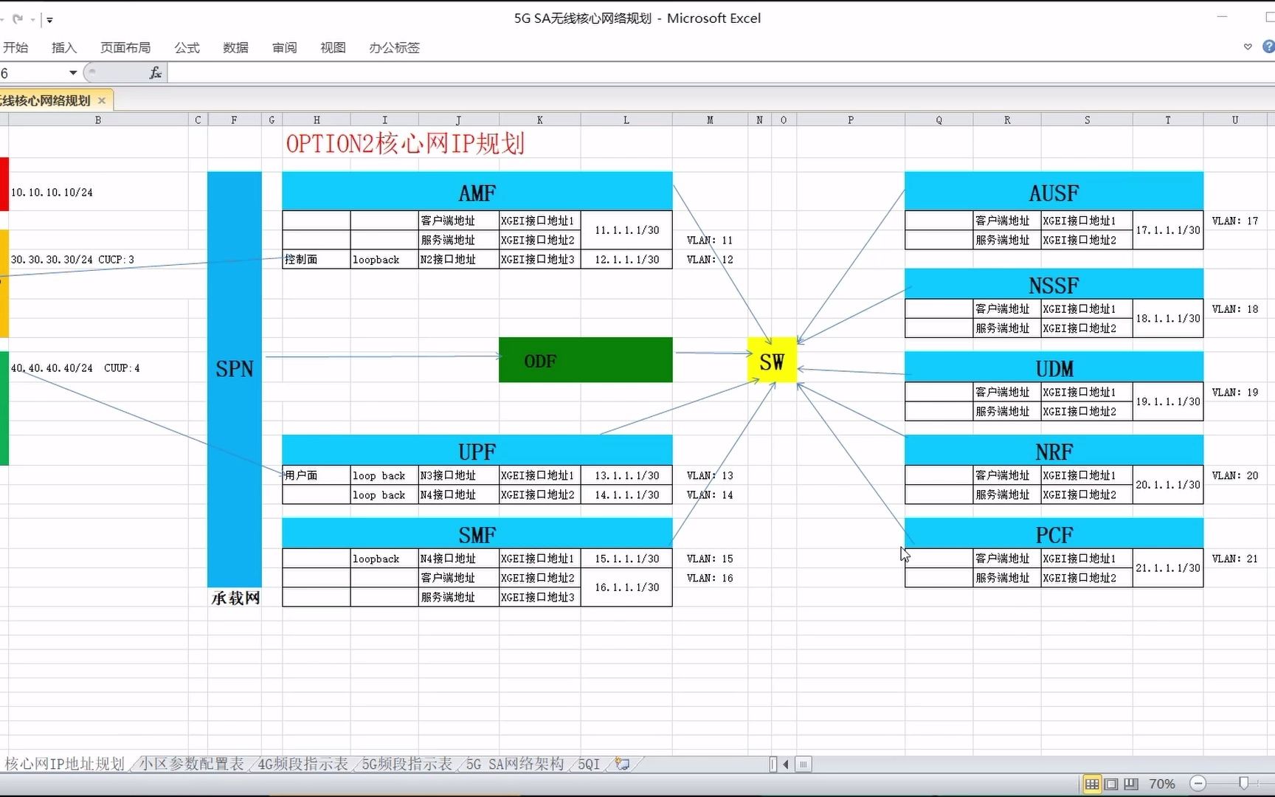
Task: Select cell with 13.1.1.1/30
Action: (x=626, y=475)
